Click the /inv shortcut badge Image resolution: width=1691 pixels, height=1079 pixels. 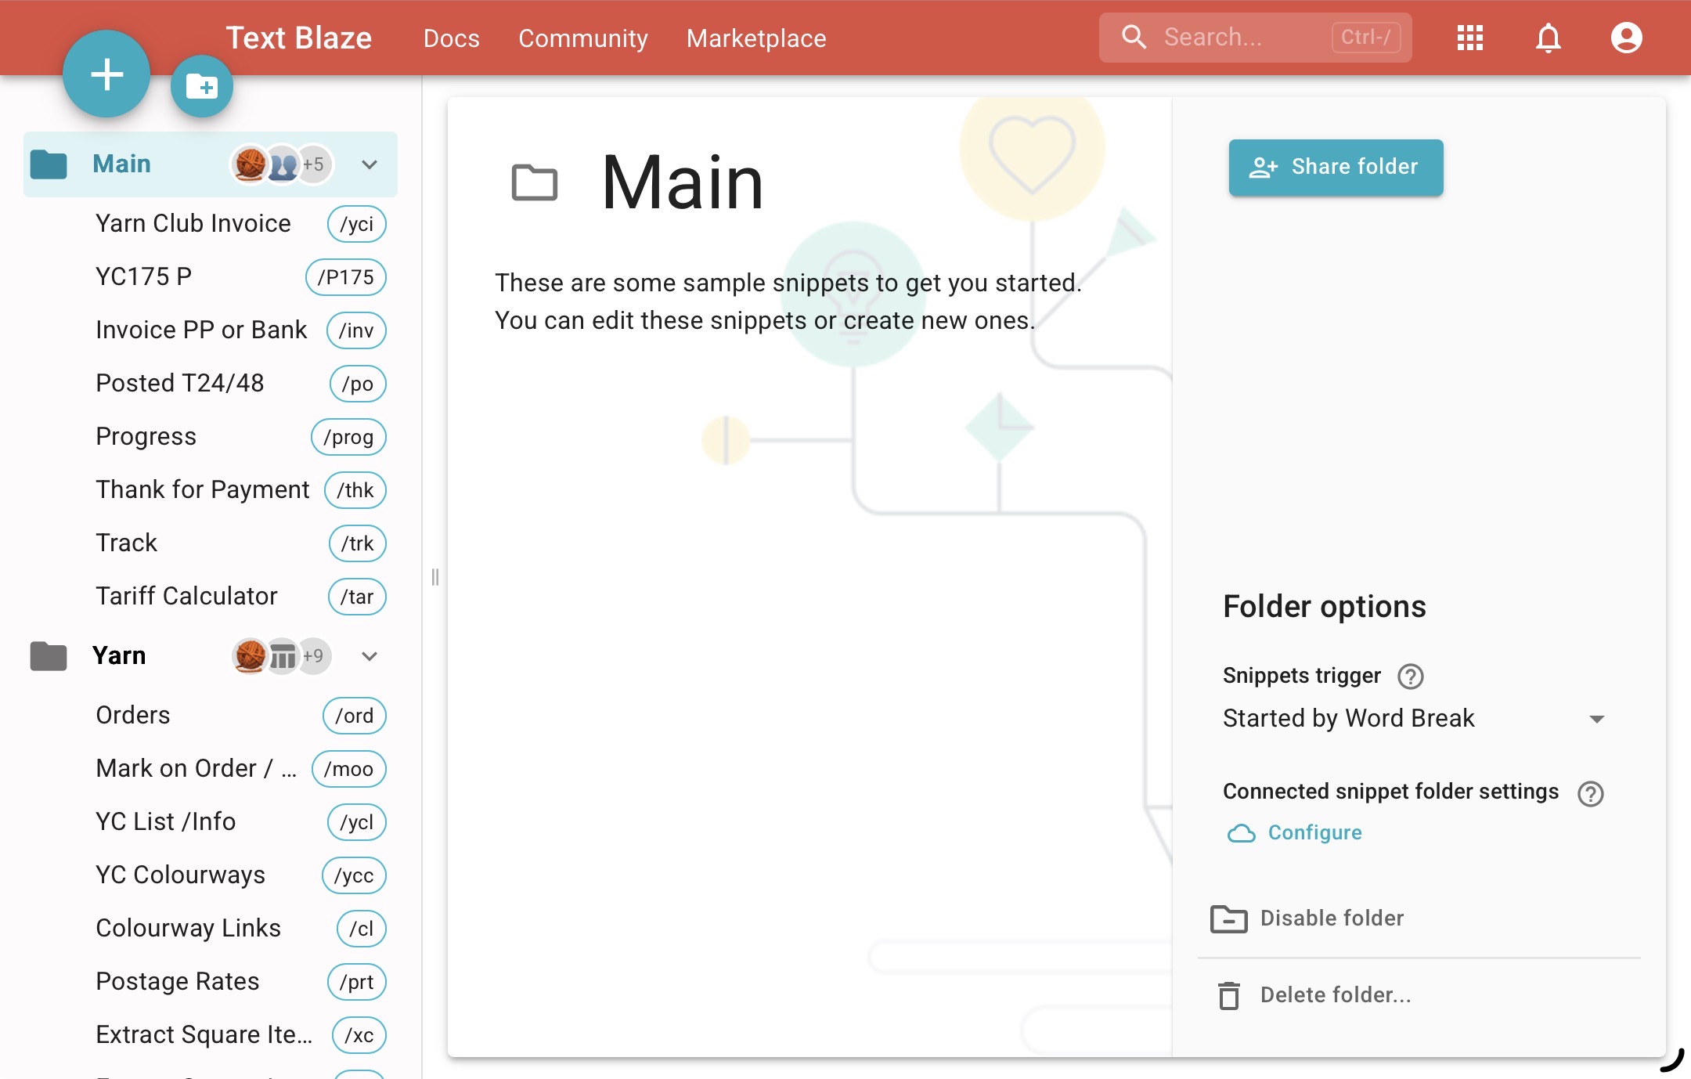click(x=356, y=330)
